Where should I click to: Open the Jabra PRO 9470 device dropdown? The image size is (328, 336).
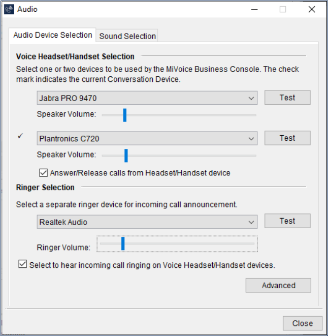point(147,98)
